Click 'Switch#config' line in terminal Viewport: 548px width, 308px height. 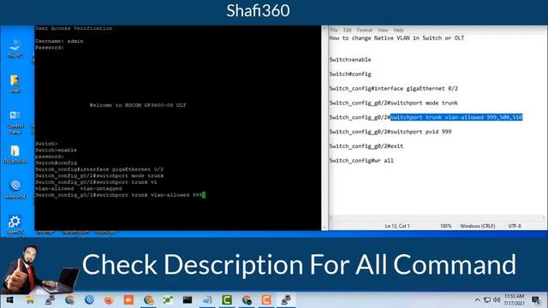[56, 163]
